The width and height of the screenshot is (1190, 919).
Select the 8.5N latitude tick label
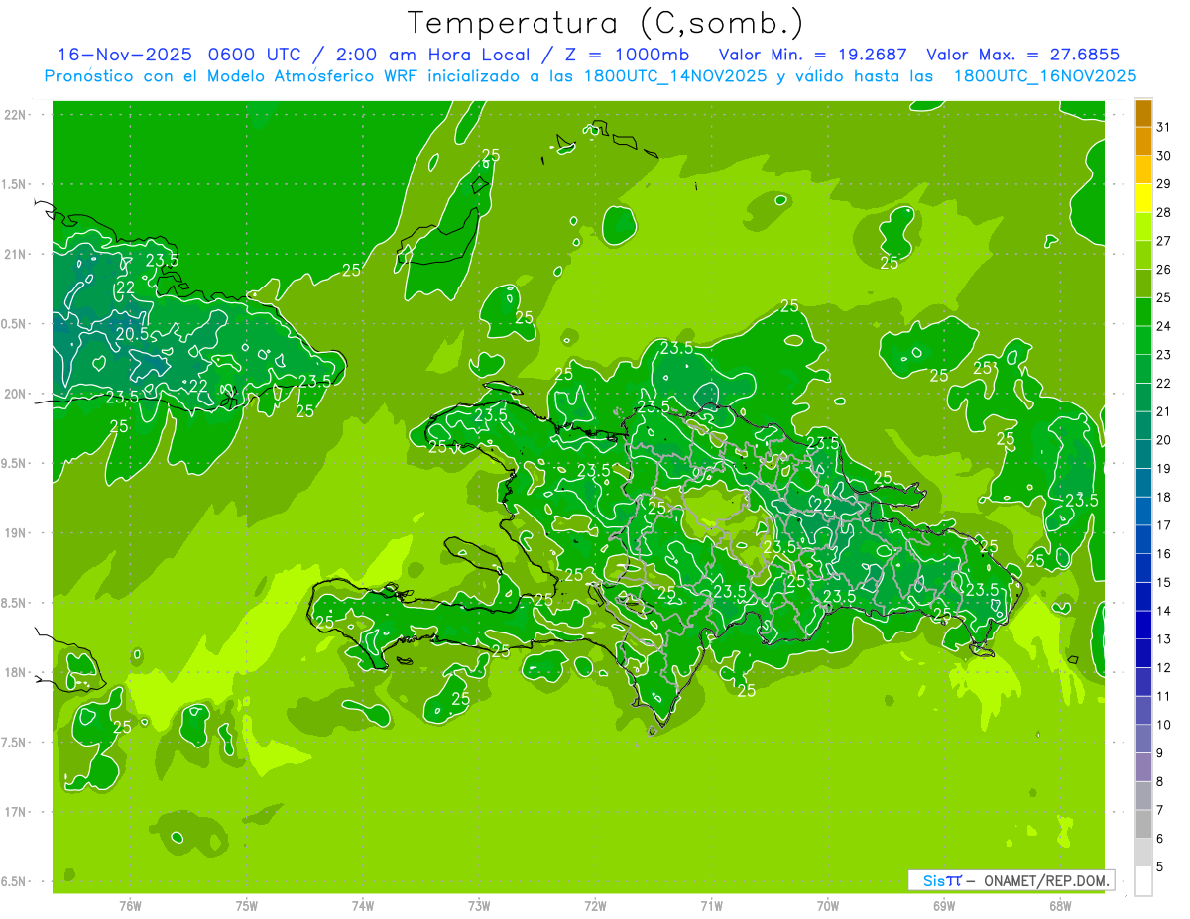coord(15,603)
